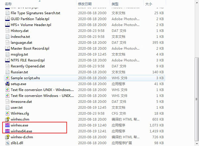This screenshot has width=199, height=146.
Task: Click the Recently Opened.dat file icon
Action: [x=8, y=66]
